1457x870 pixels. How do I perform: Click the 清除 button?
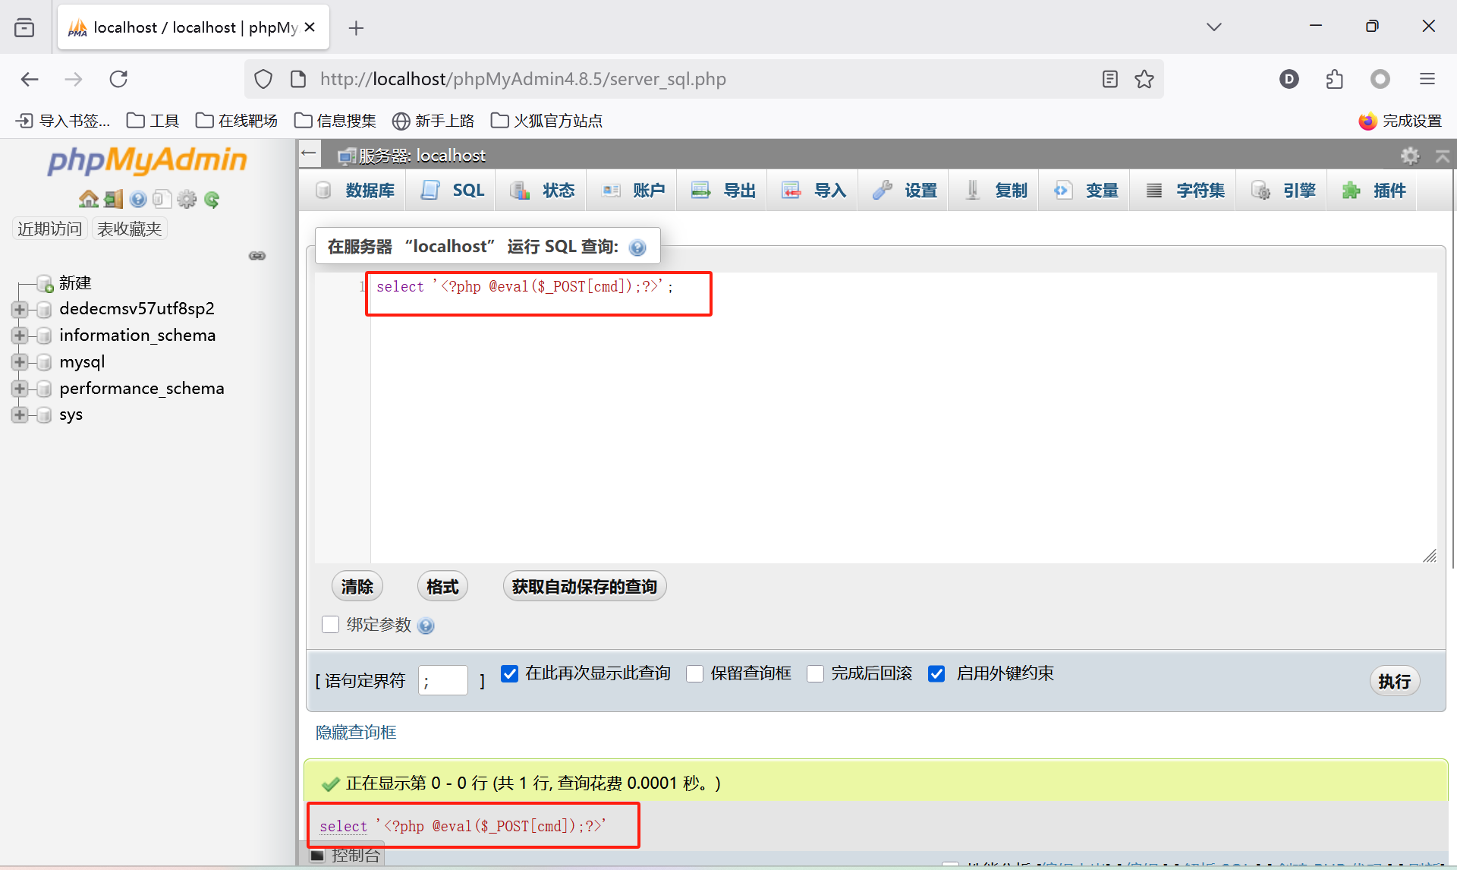357,587
